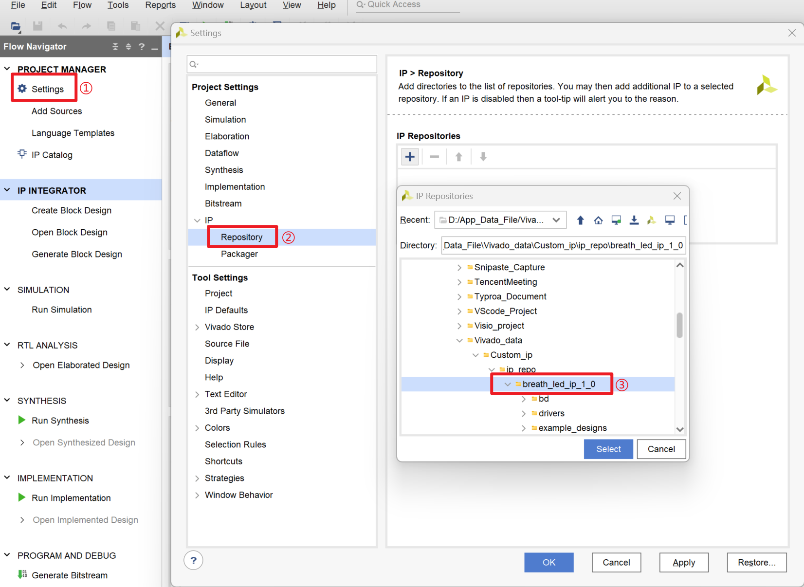Screen dimensions: 804x587
Task: Collapse the PROJECT MANAGER section
Action: click(x=7, y=69)
